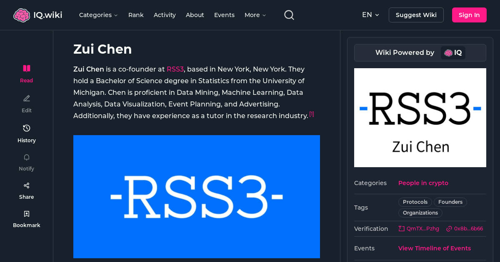Click the RSS3 Zui Chen profile image
The height and width of the screenshot is (262, 500).
(420, 118)
